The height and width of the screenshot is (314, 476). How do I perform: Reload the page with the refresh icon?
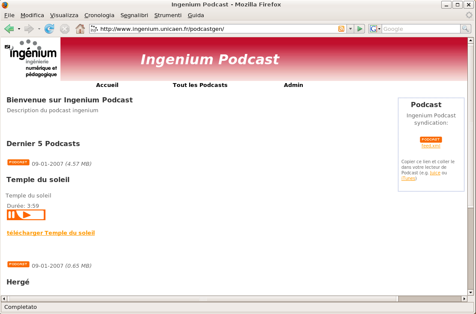(49, 29)
